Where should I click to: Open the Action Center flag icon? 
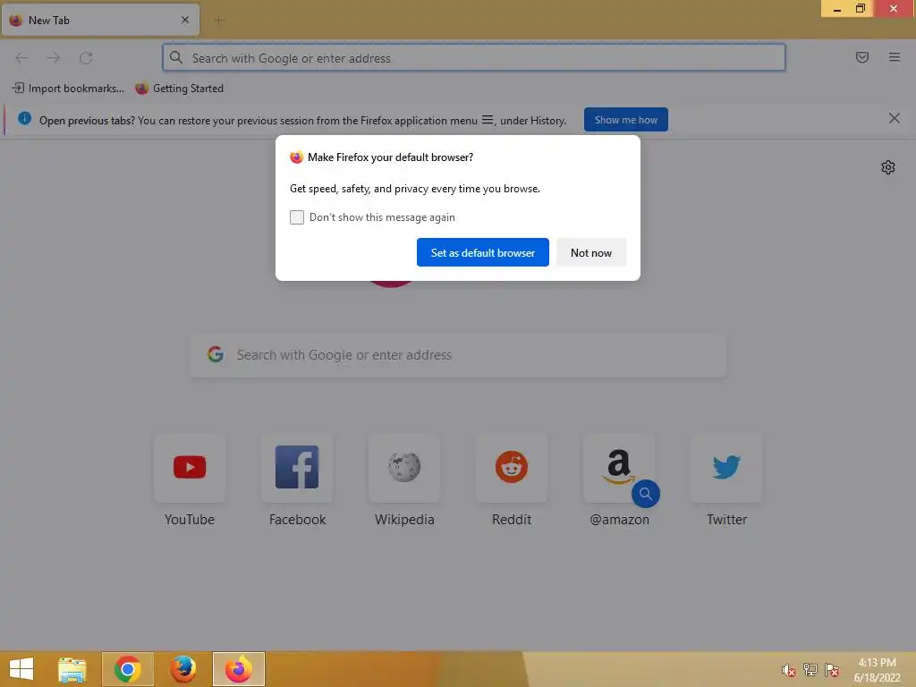click(x=832, y=670)
